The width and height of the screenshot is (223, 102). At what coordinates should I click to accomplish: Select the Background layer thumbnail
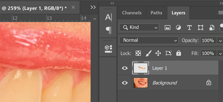coord(141,83)
